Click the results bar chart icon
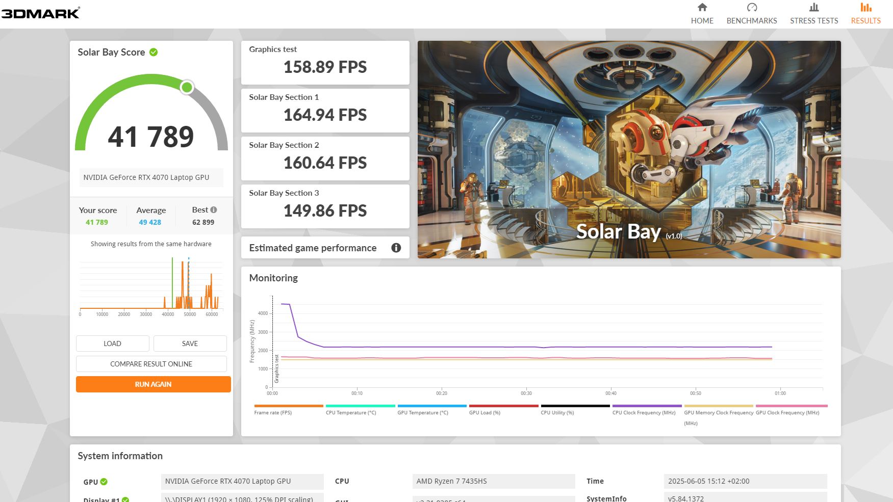 865,7
